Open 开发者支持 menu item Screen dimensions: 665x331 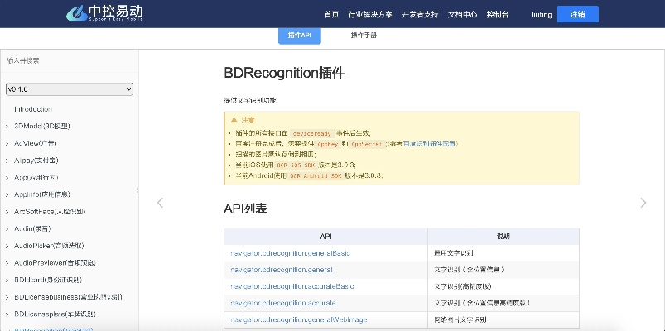[420, 14]
